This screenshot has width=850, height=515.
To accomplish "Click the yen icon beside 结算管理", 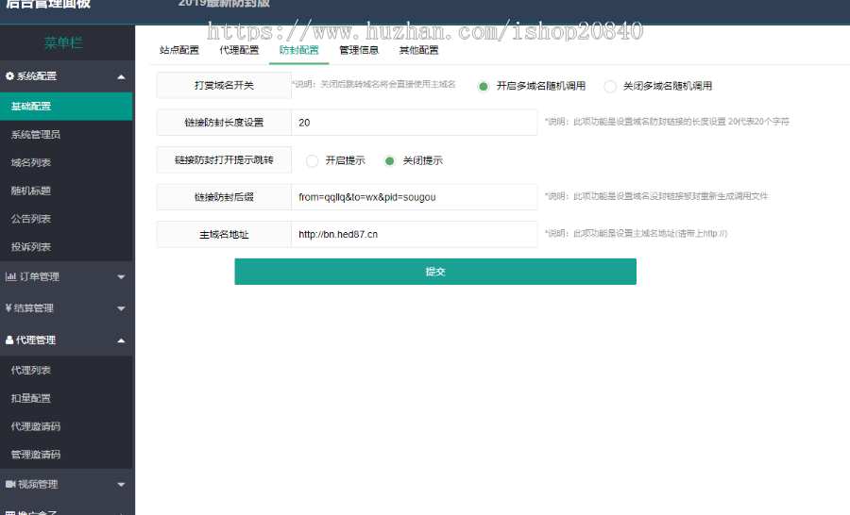I will tap(8, 307).
